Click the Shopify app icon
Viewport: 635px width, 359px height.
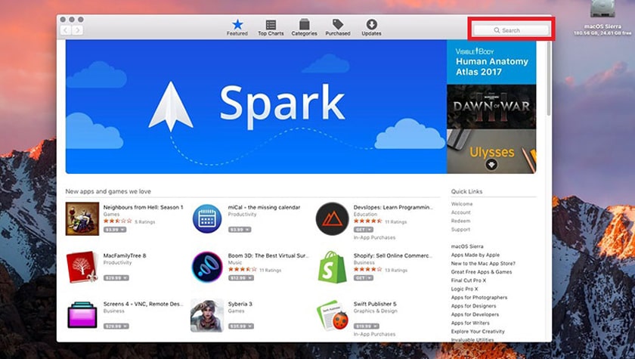[x=333, y=267]
